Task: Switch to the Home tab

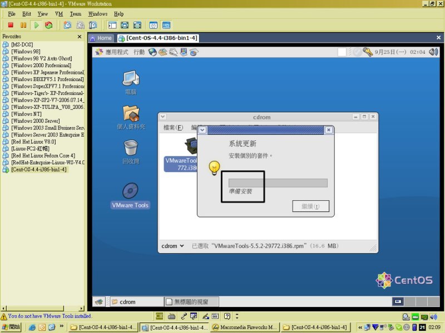Action: pyautogui.click(x=101, y=38)
